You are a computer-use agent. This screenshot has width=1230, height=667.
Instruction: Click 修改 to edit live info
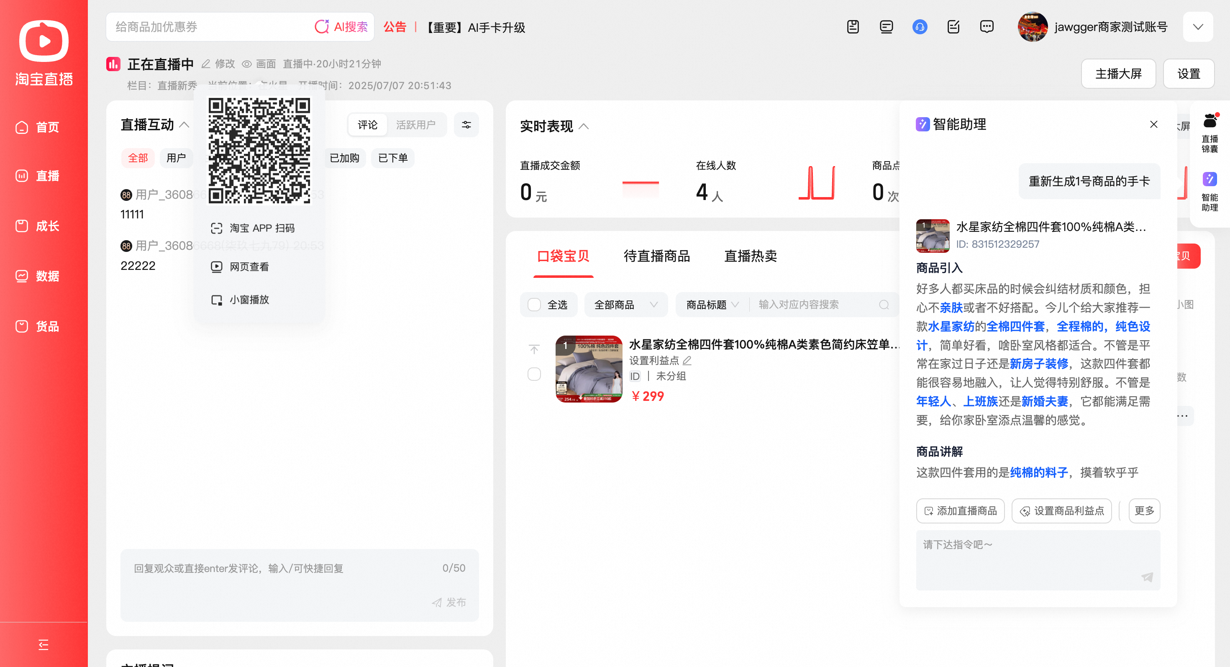click(218, 64)
